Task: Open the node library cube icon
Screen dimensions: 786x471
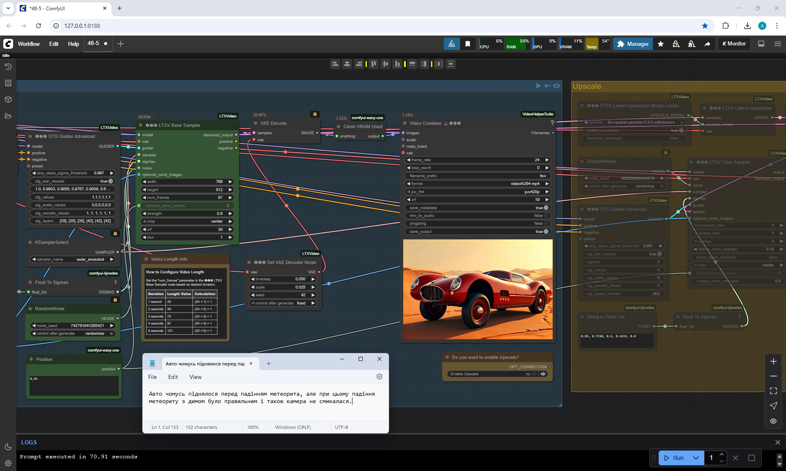Action: click(8, 99)
